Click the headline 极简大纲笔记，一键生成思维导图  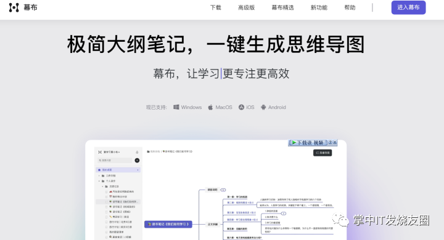pyautogui.click(x=216, y=44)
